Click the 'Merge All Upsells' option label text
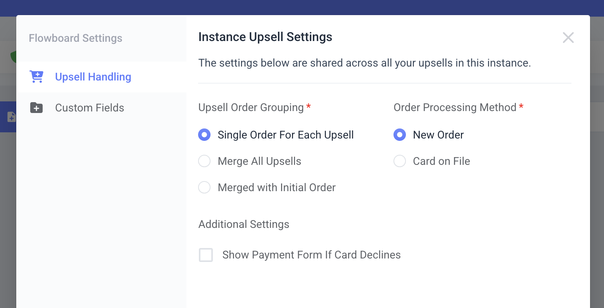 click(259, 161)
